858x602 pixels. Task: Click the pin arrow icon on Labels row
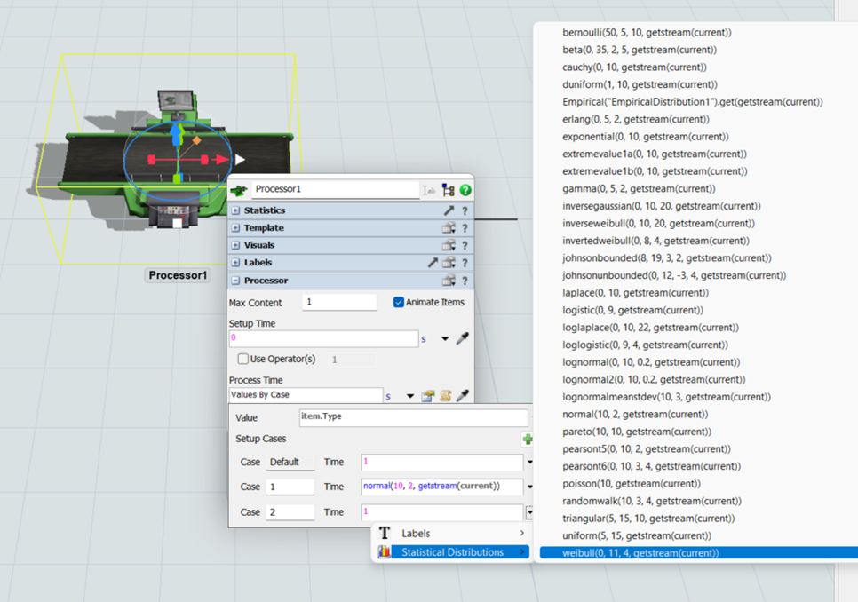pyautogui.click(x=433, y=263)
